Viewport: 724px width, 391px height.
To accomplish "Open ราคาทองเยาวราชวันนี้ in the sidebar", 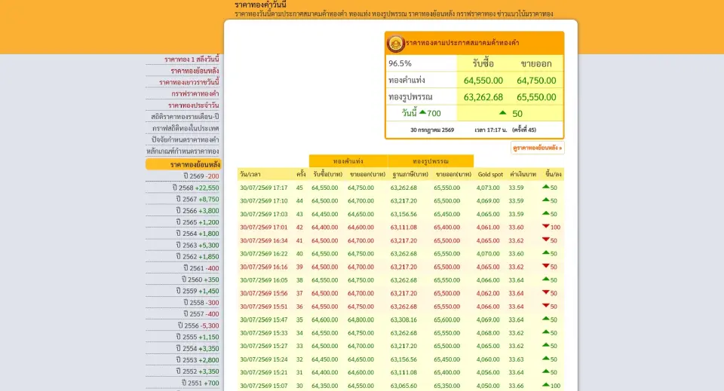I will coord(189,82).
